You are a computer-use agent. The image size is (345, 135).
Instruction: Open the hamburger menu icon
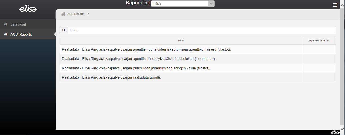point(335,5)
